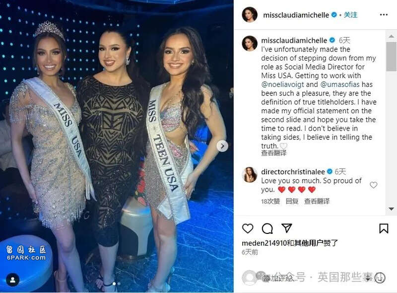Open the three-dot more options menu
397x293 pixels.
pyautogui.click(x=384, y=15)
